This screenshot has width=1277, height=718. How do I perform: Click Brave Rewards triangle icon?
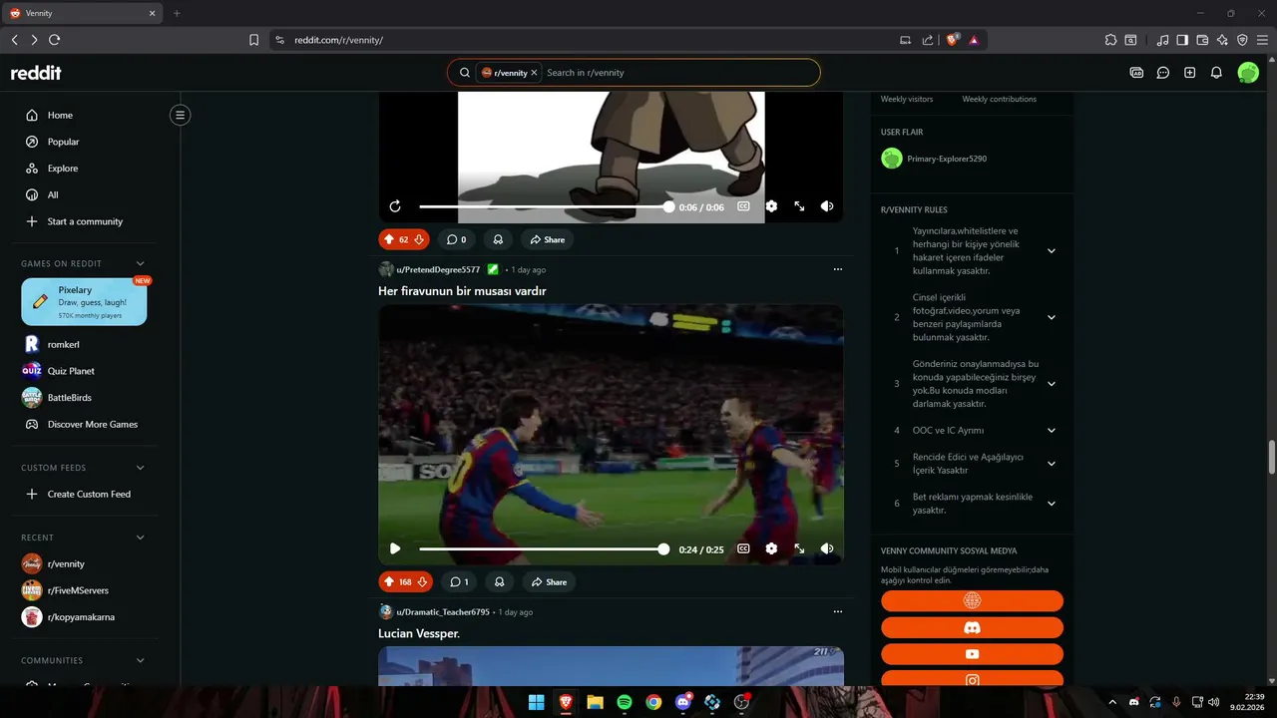[974, 40]
